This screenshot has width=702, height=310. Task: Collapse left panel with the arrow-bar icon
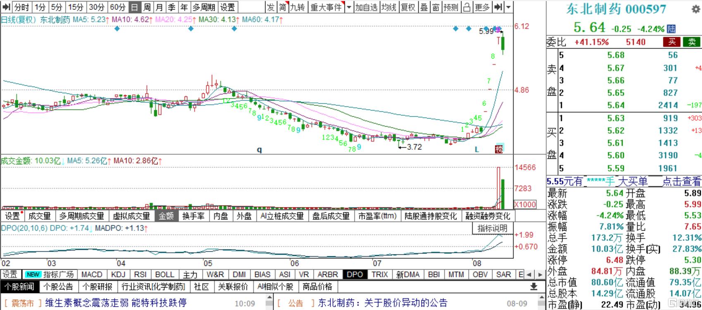[6, 7]
